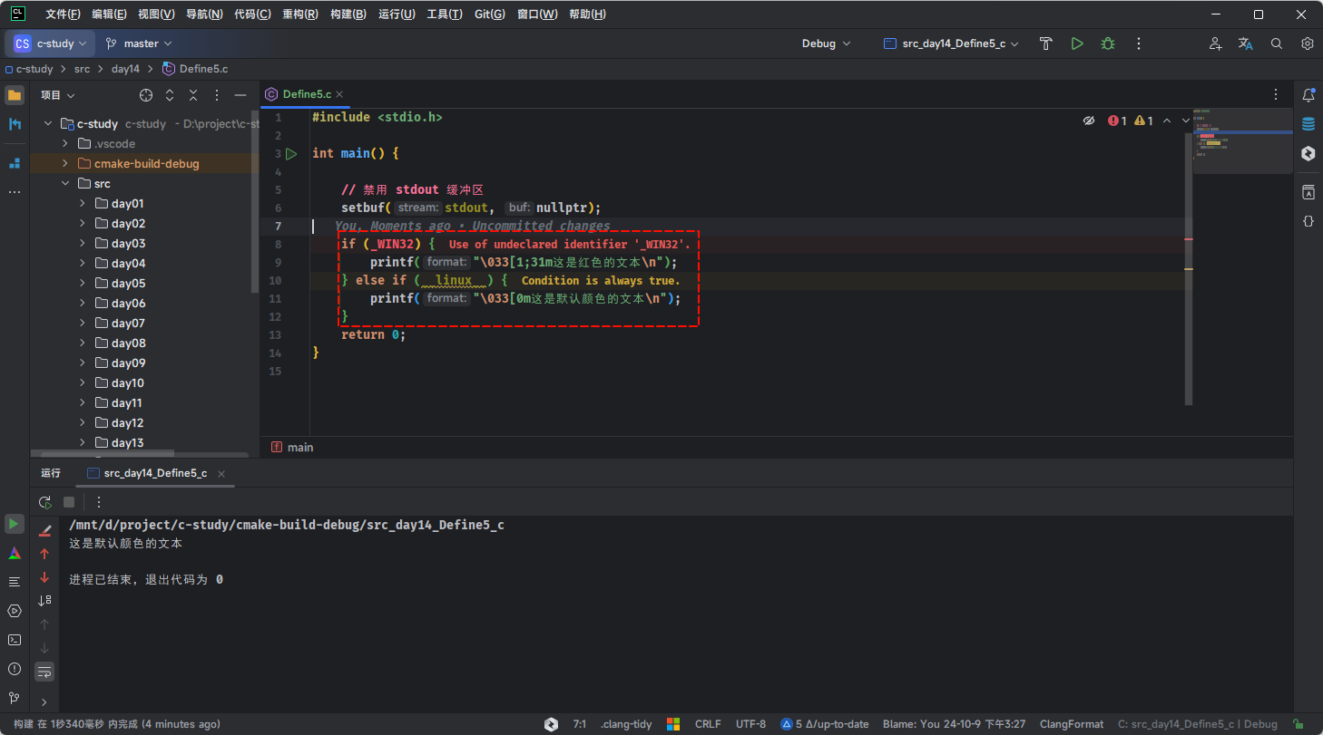Start debugging with the bug icon
The image size is (1323, 735).
click(x=1107, y=44)
